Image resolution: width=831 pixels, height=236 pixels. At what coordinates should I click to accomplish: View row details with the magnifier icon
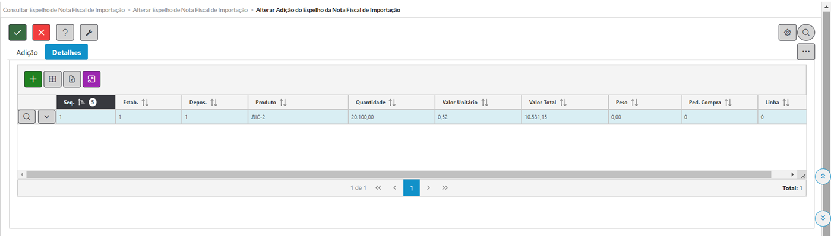point(27,117)
